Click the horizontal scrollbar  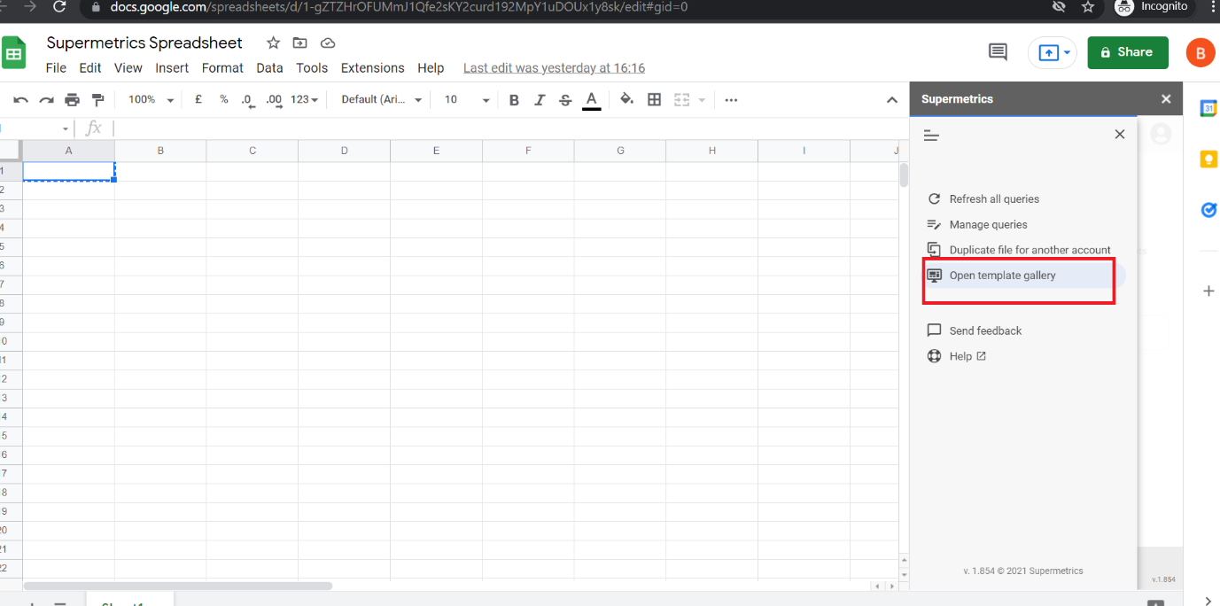tap(177, 586)
